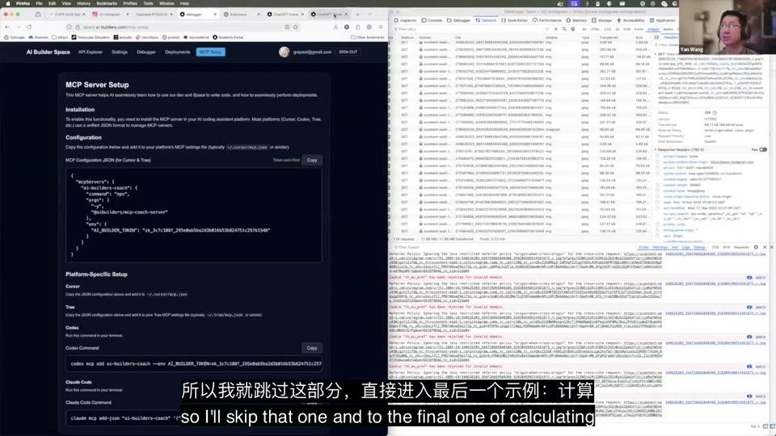
Task: Copy the Codex Command
Action: tap(312, 348)
